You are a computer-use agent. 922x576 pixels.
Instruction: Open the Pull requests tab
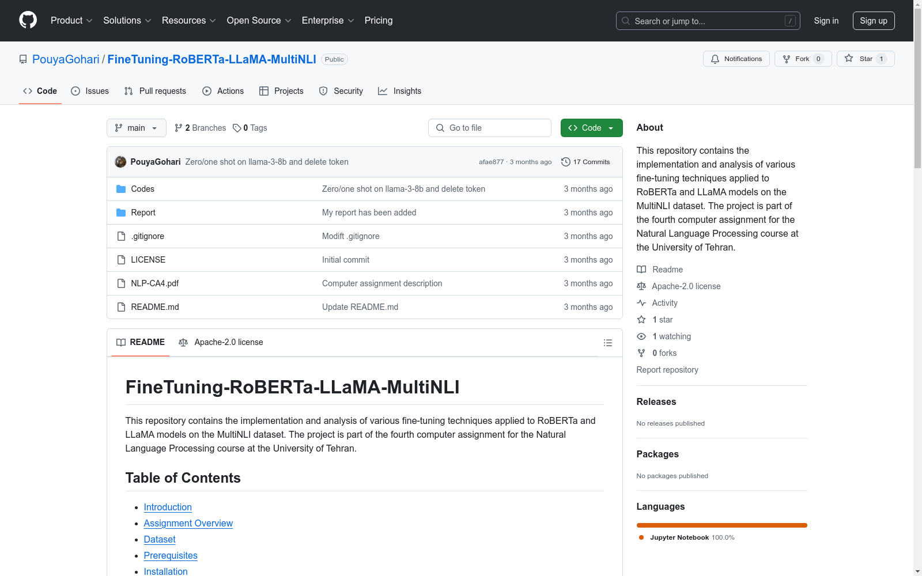155,91
